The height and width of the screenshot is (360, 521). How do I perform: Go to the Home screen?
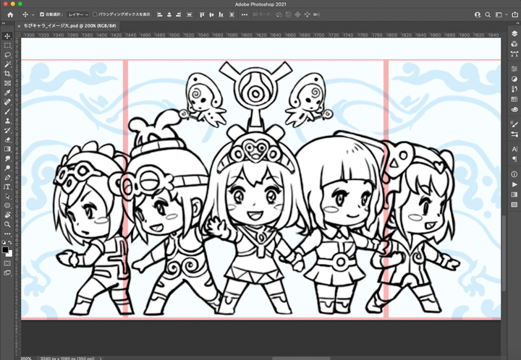coord(10,14)
